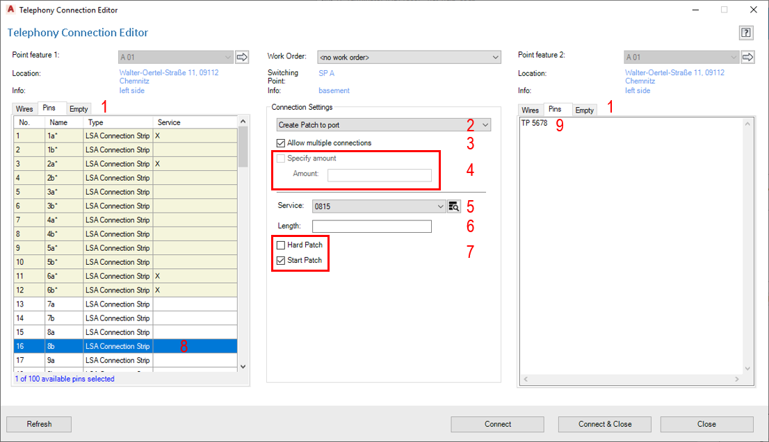Switch to right panel Empty tab
Screen dimensions: 769x442
coord(585,110)
